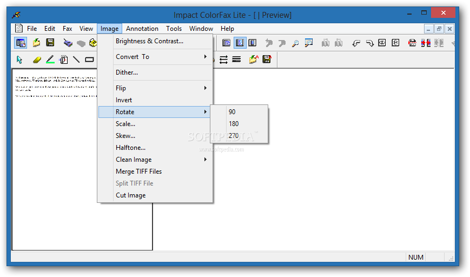
Task: Click the Open file folder icon
Action: [x=36, y=43]
